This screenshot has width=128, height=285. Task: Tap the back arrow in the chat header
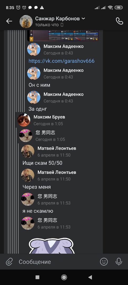(9, 21)
